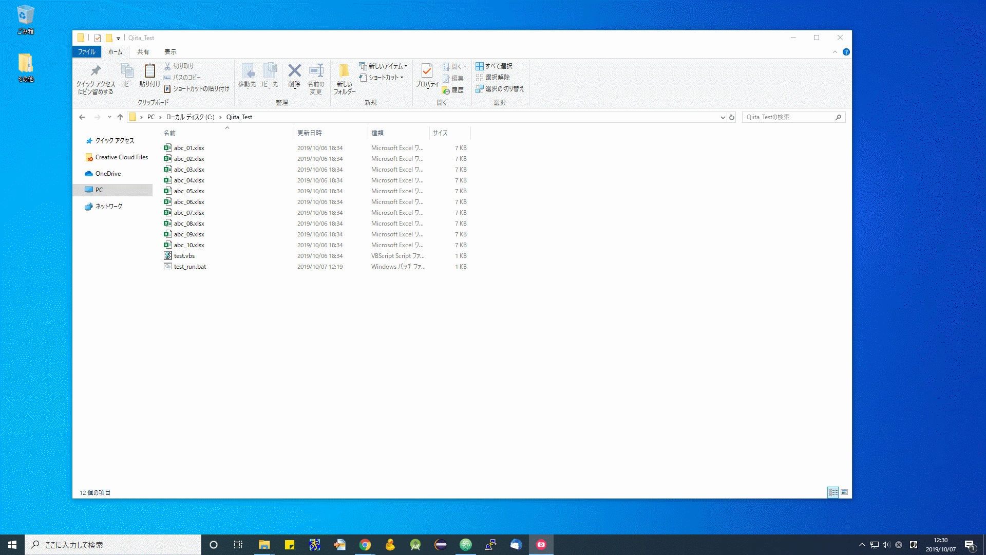Click the 貼り付け (Paste) clipboard icon
This screenshot has height=555, width=986.
[149, 75]
